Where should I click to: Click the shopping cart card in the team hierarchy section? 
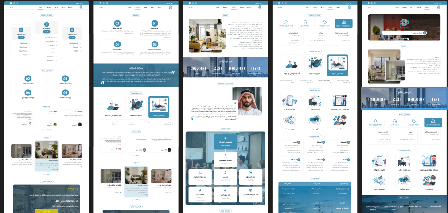[x=250, y=177]
